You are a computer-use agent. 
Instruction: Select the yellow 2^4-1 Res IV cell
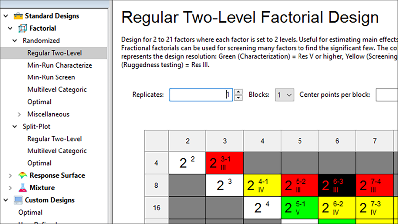(x=262, y=185)
